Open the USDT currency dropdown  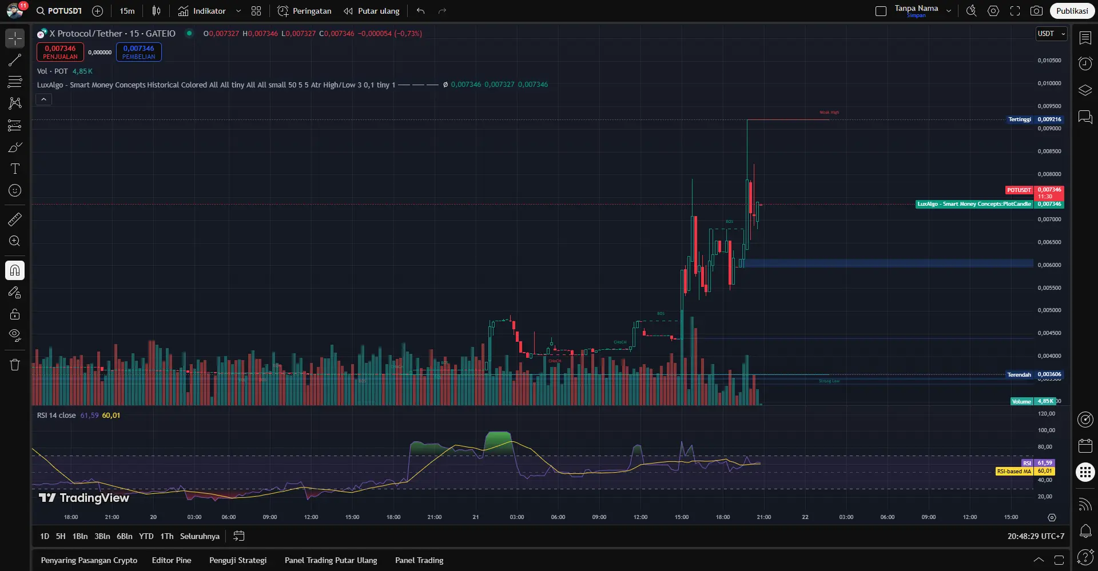pyautogui.click(x=1052, y=34)
